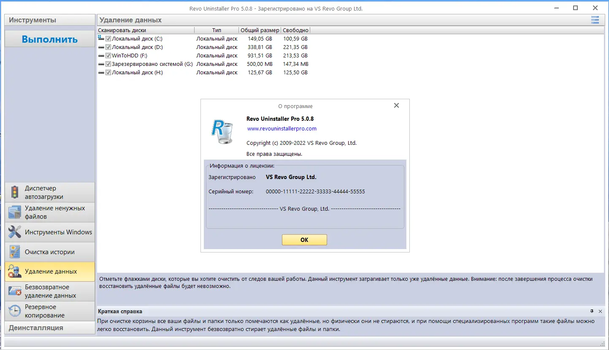Viewport: 609px width, 350px height.
Task: Uncheck the Локальный диск (C:) drive
Action: click(108, 38)
